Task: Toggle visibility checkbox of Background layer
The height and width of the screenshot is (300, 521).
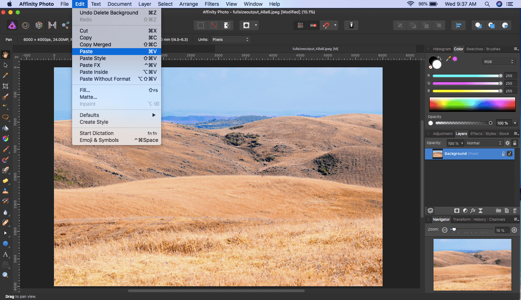Action: pos(510,154)
